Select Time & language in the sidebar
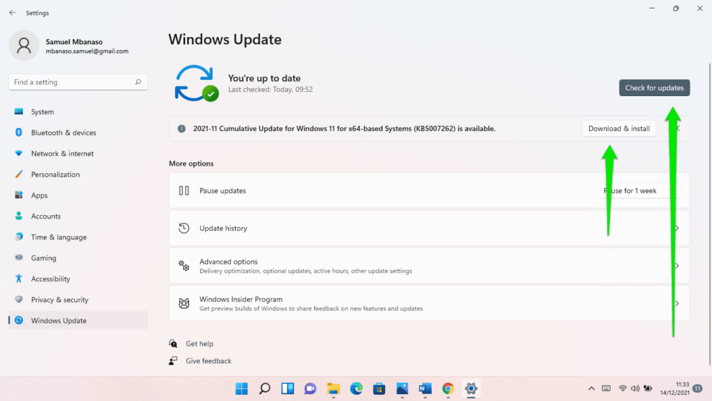Image resolution: width=712 pixels, height=401 pixels. click(56, 237)
